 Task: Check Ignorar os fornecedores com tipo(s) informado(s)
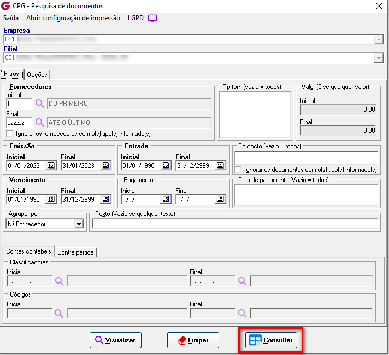10,134
